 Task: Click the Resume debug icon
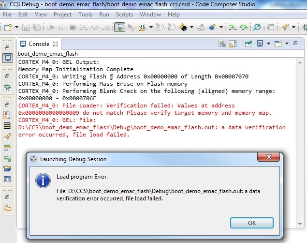click(50, 27)
